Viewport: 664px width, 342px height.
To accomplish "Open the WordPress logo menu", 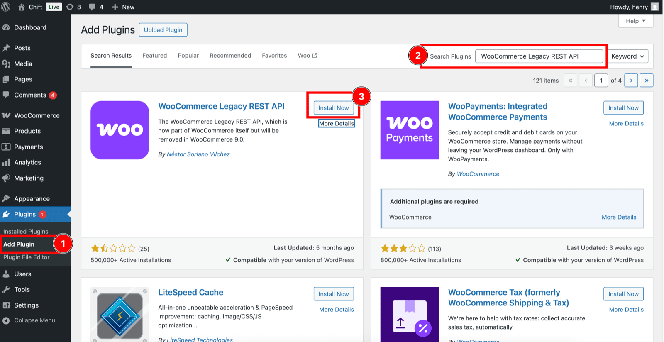I will (6, 7).
